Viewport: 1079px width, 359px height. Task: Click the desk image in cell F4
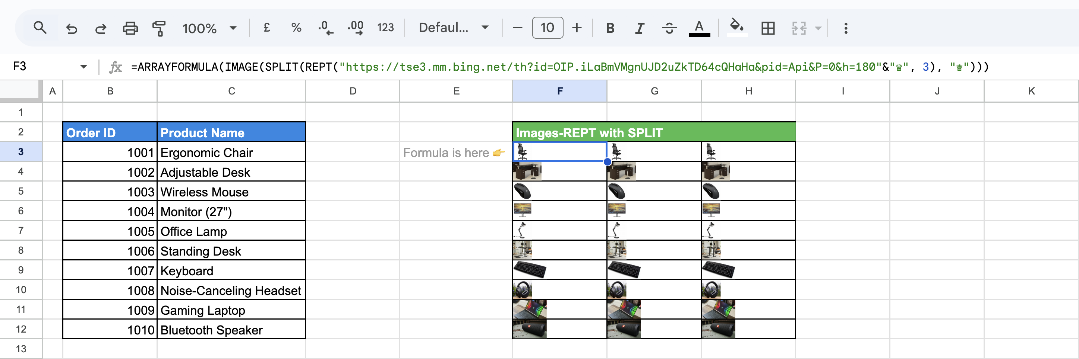[x=527, y=172]
